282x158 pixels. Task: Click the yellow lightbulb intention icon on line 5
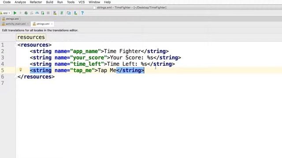point(21,69)
